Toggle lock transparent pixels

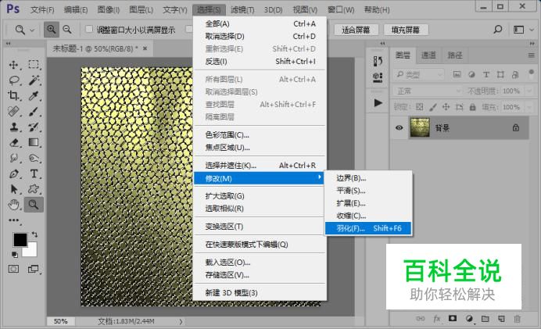point(419,107)
